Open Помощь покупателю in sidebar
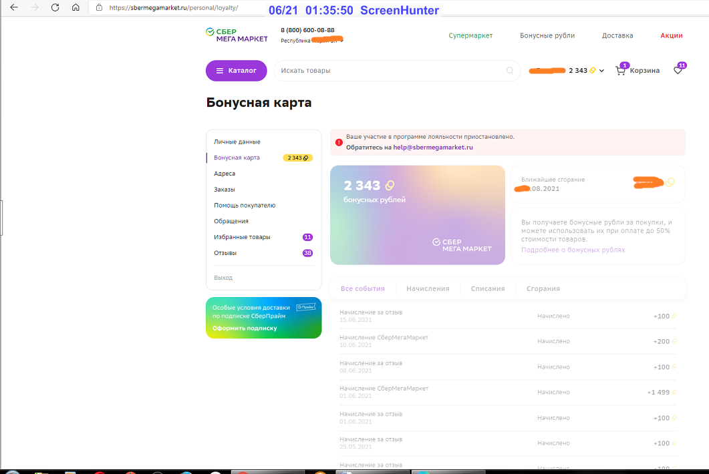The height and width of the screenshot is (474, 709). 245,205
